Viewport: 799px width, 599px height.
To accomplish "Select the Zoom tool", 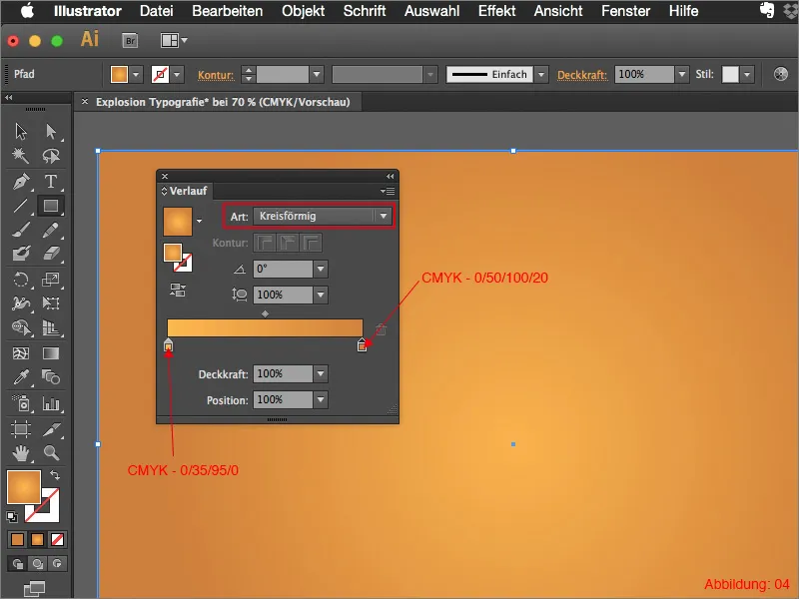I will tap(51, 453).
